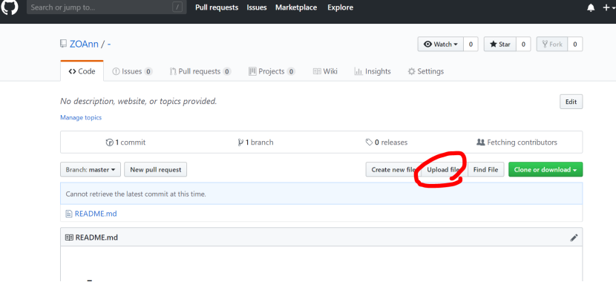
Task: Star this repository
Action: pyautogui.click(x=499, y=45)
